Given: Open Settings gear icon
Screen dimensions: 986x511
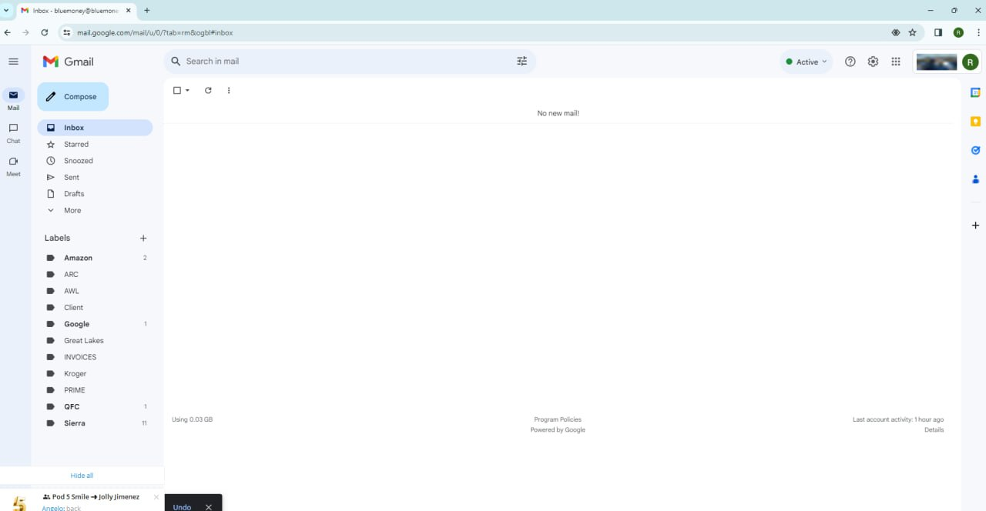Looking at the screenshot, I should coord(873,62).
